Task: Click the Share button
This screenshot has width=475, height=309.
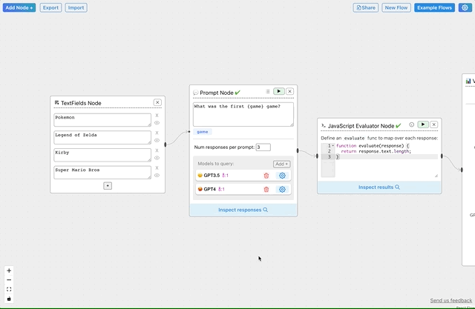Action: click(366, 7)
